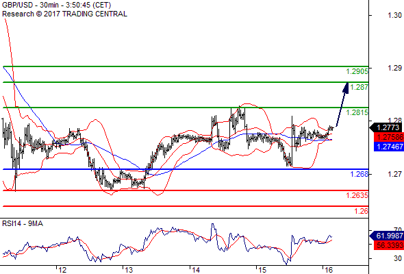Select the 1.2815 resistance level label
Viewport: 404px width, 274px height.
pyautogui.click(x=357, y=112)
